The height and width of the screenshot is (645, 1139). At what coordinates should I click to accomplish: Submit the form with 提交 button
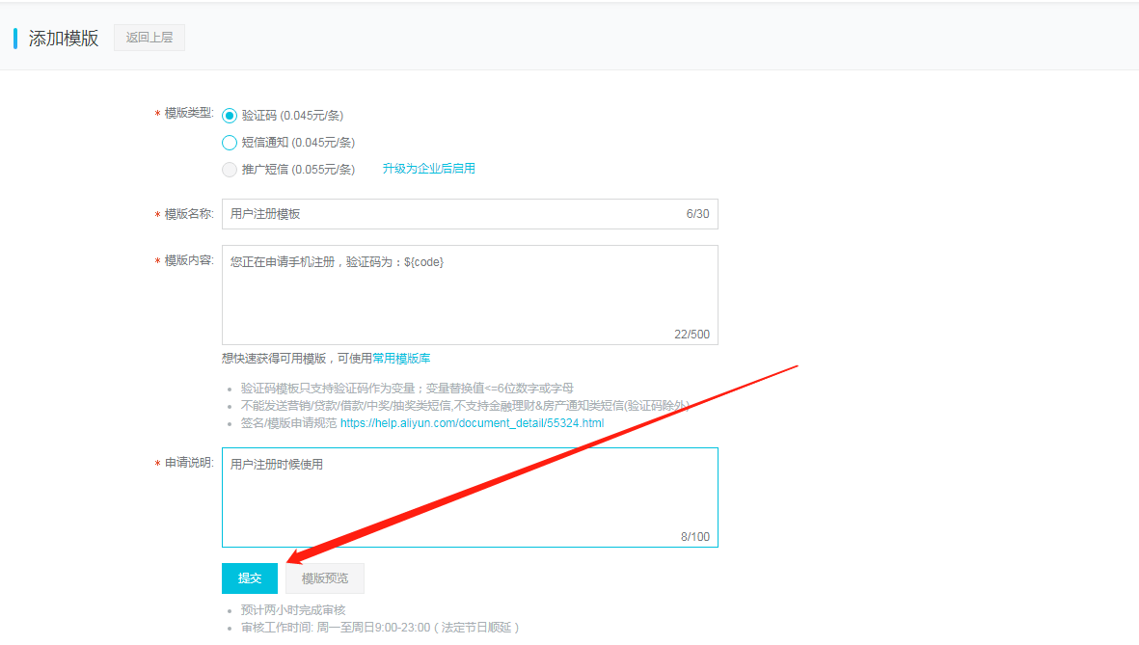click(x=249, y=578)
